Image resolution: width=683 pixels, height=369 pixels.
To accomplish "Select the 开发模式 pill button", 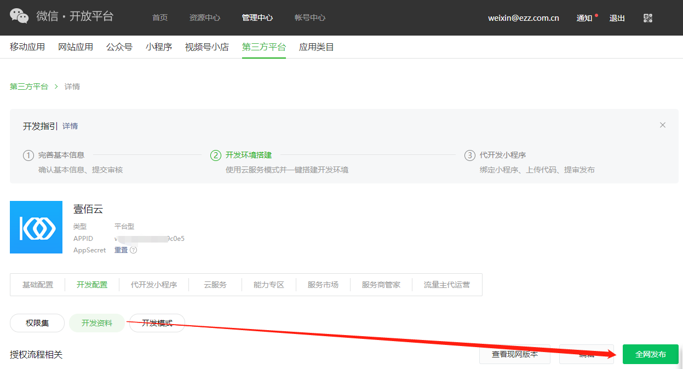I will pyautogui.click(x=157, y=323).
